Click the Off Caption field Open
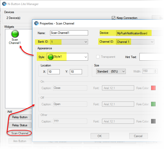Image resolution: width=164 pixels, height=149 pixels. tap(70, 104)
